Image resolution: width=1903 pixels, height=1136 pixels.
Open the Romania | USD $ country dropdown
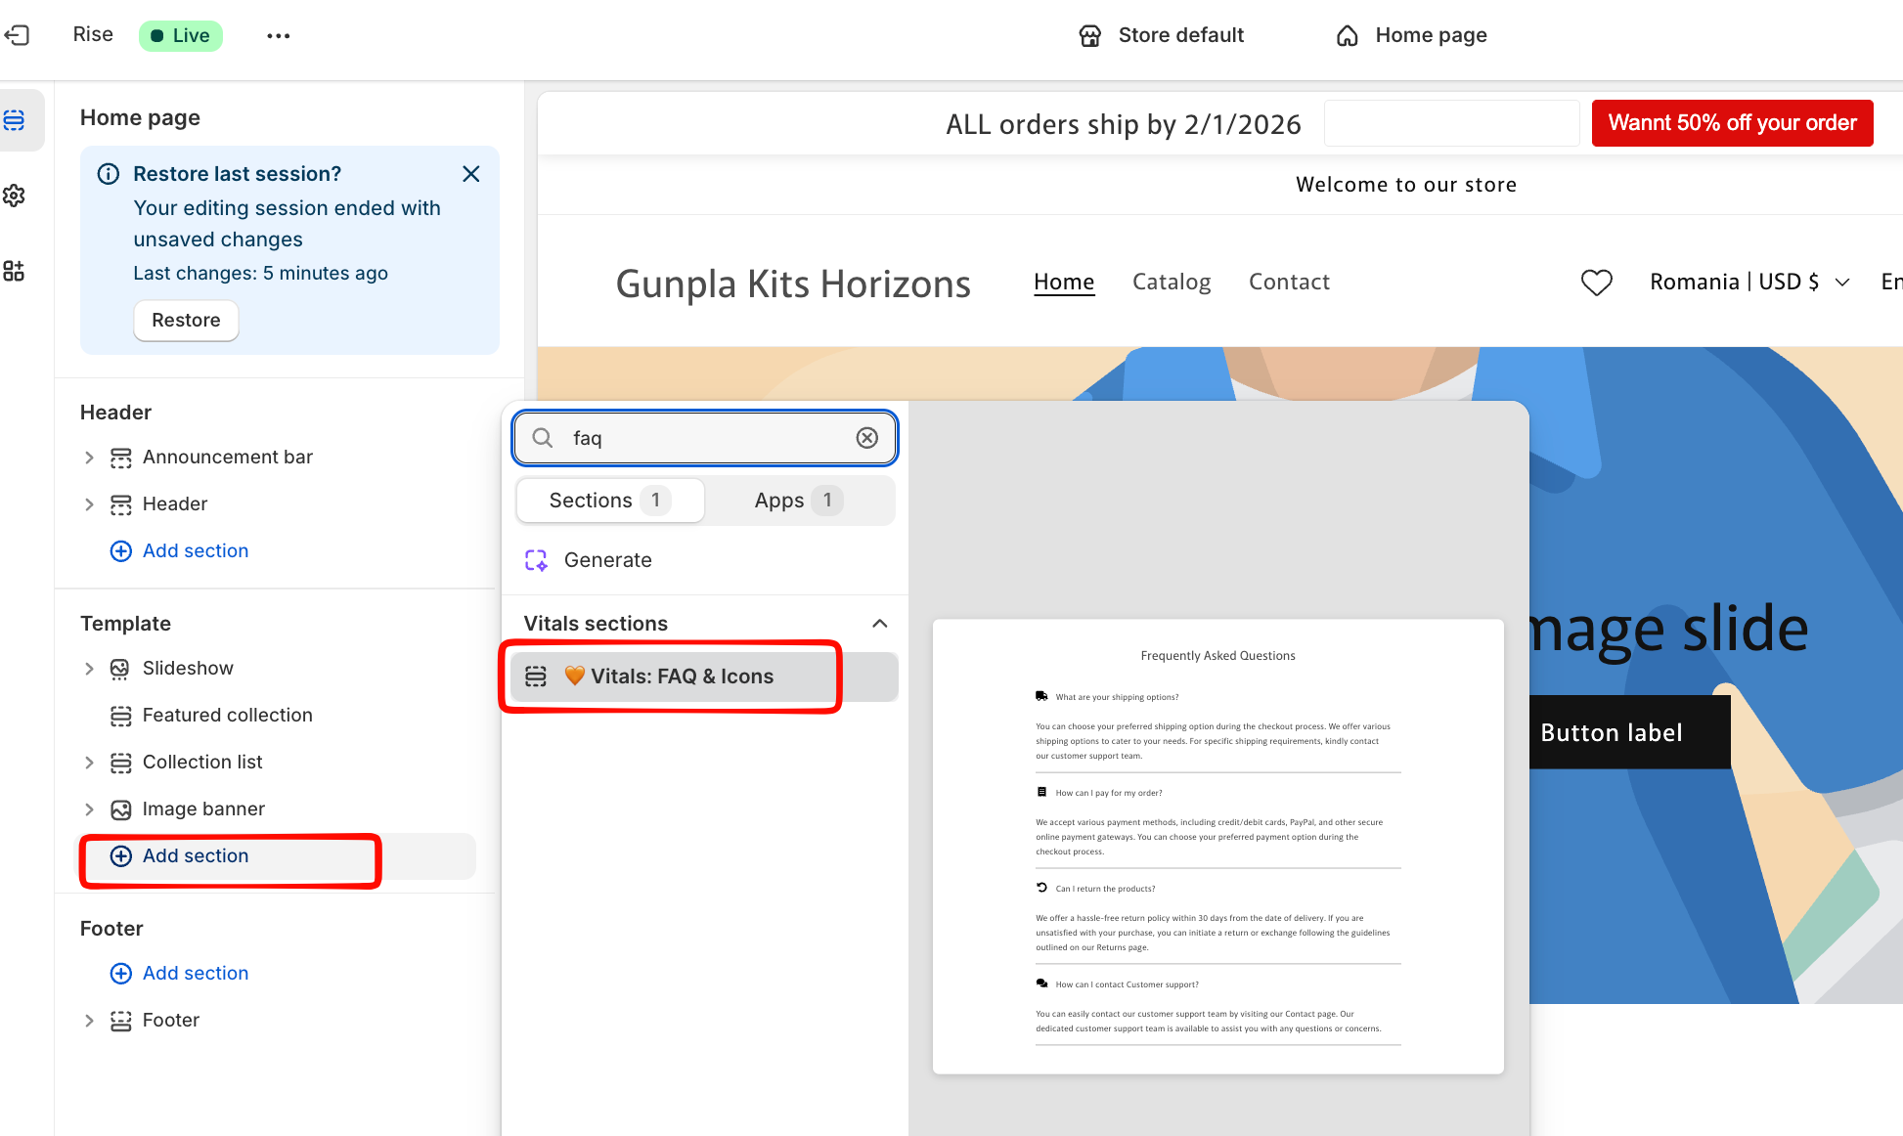[x=1748, y=283]
